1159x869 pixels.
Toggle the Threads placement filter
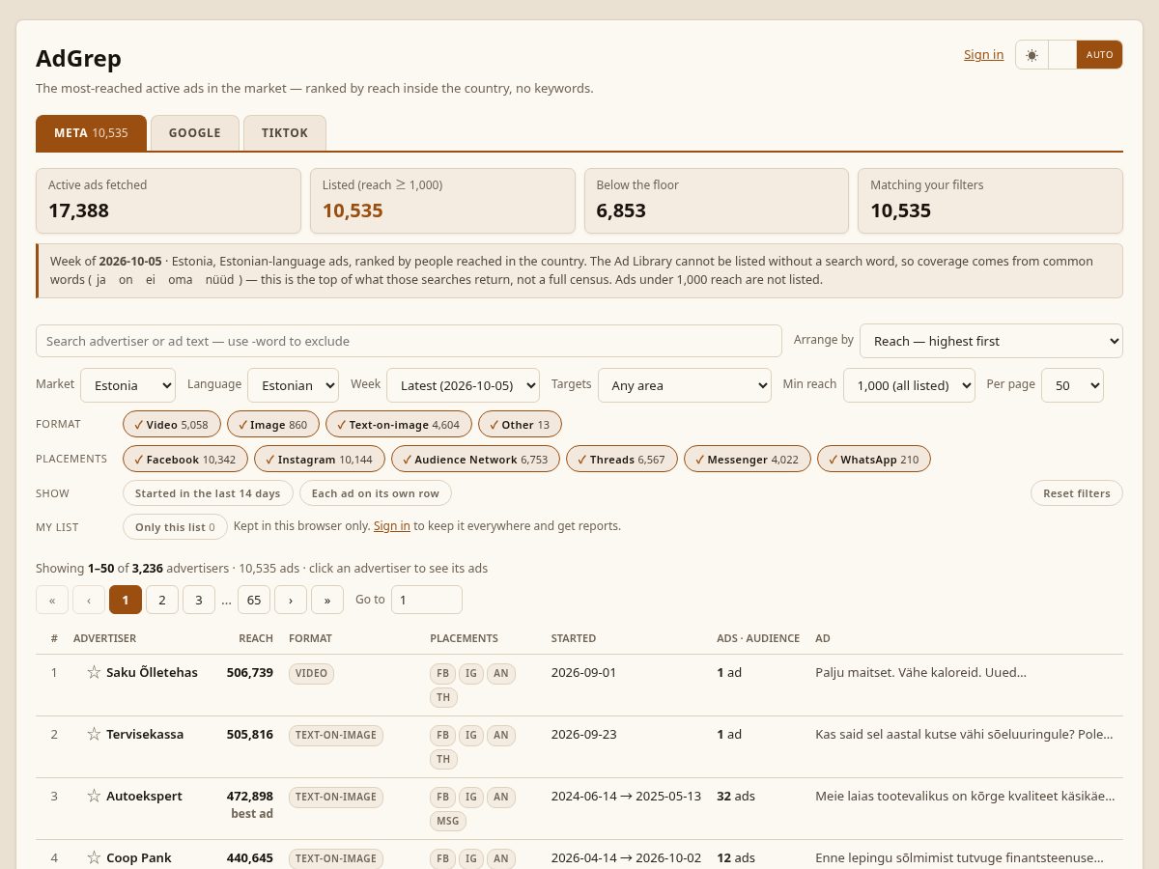coord(622,459)
